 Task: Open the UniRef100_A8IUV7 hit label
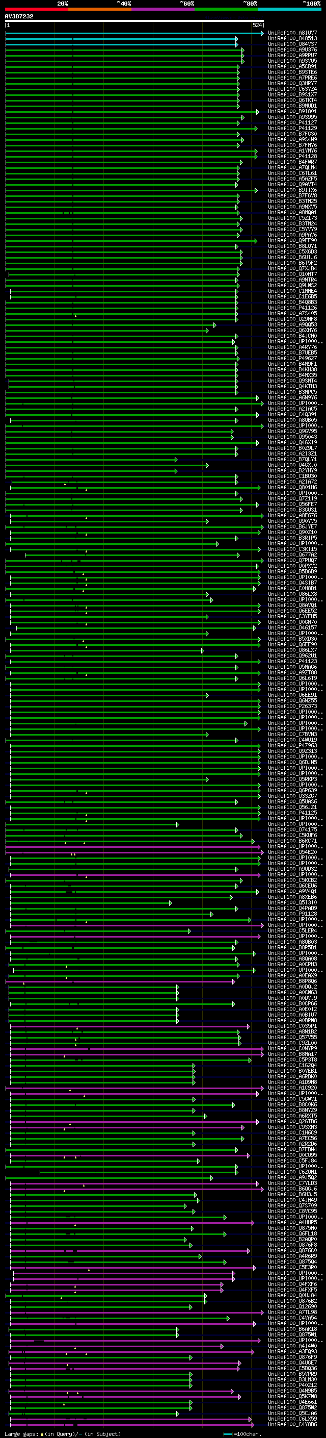(292, 33)
